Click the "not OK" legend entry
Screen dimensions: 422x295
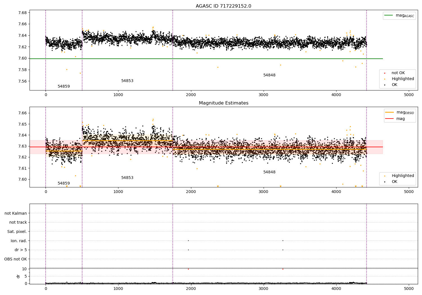(x=398, y=73)
